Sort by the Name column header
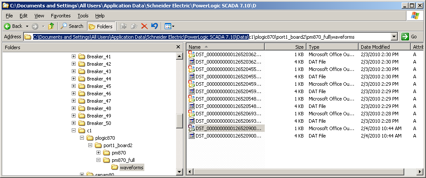426x178 pixels. [226, 47]
